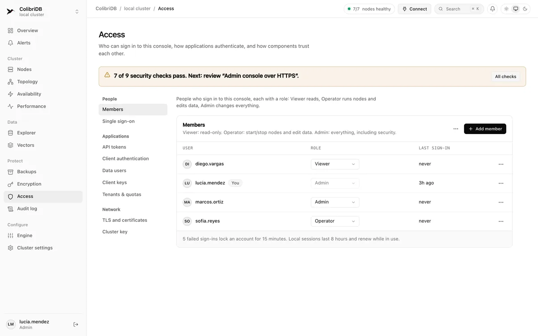
Task: Click the ROLE column header
Action: (316, 148)
